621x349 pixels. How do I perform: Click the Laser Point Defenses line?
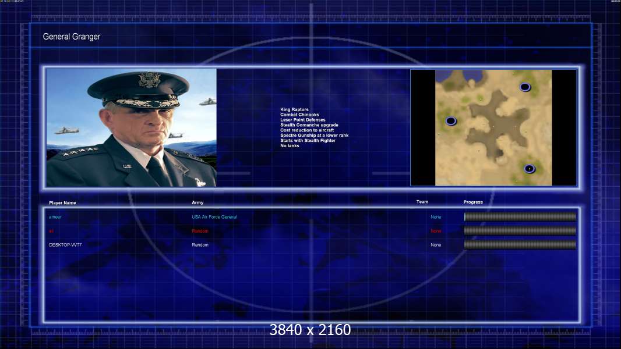click(302, 120)
